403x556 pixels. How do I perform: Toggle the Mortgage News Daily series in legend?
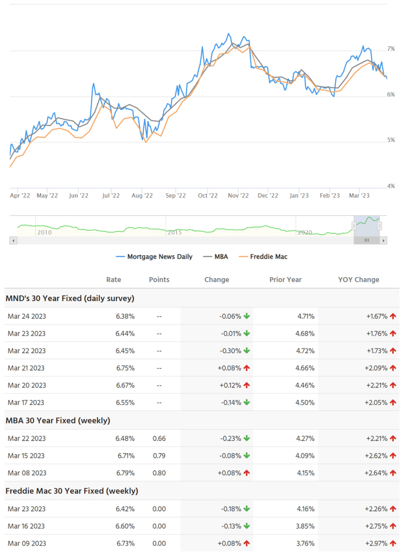point(154,257)
